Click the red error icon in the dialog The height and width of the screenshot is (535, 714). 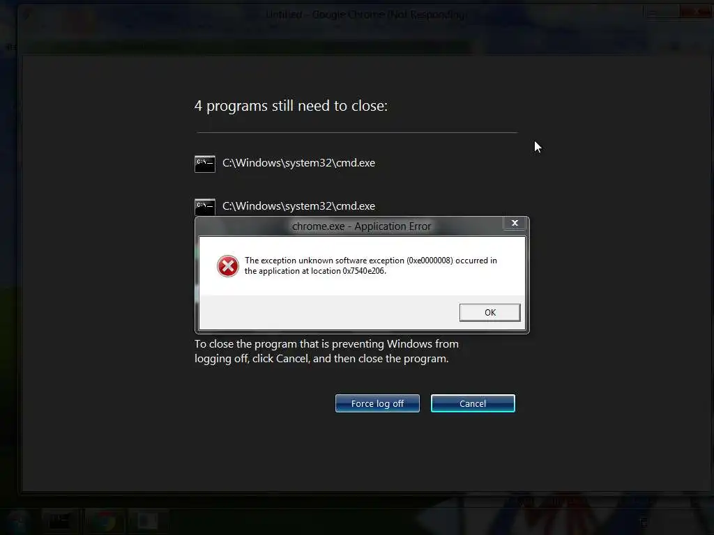(x=228, y=266)
